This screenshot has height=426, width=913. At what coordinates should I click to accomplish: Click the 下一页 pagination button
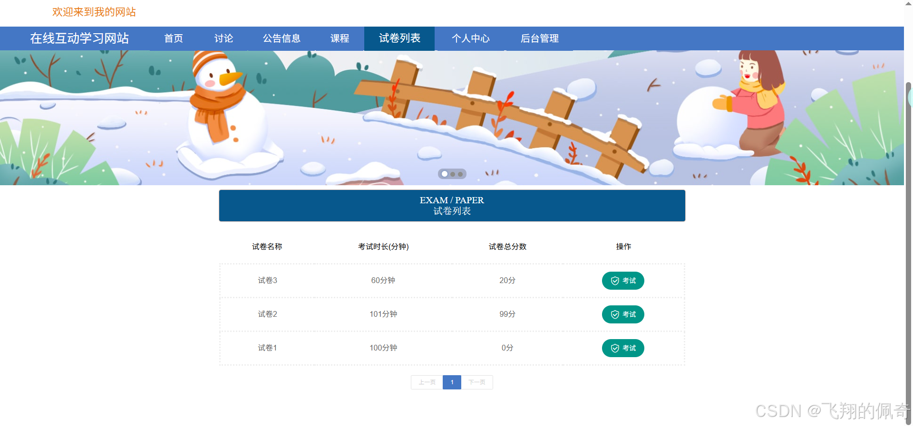pyautogui.click(x=477, y=382)
